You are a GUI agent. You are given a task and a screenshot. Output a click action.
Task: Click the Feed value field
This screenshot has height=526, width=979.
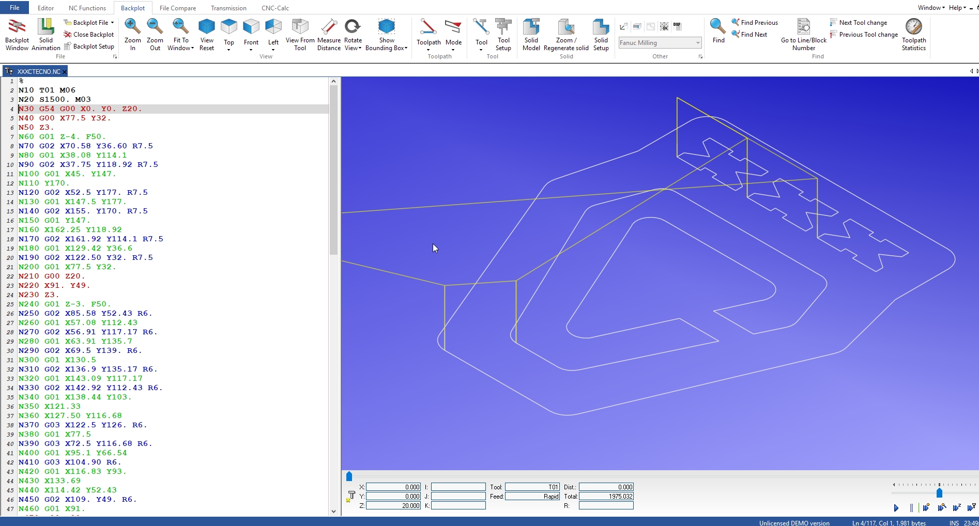click(532, 496)
